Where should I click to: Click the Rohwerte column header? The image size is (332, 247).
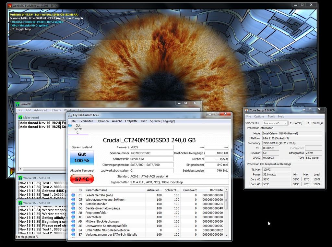(x=212, y=190)
